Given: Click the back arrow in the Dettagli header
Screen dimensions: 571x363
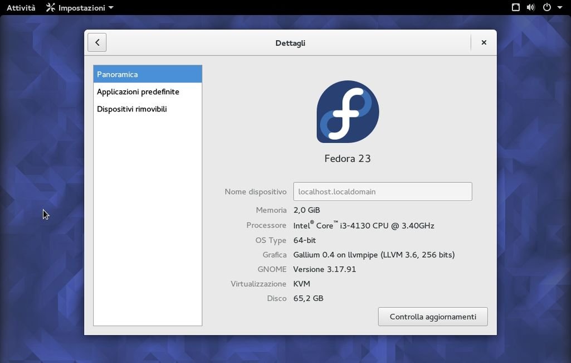Looking at the screenshot, I should (x=97, y=43).
